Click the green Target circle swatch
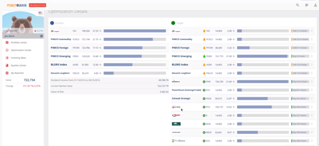The height and width of the screenshot is (146, 319). (x=173, y=23)
